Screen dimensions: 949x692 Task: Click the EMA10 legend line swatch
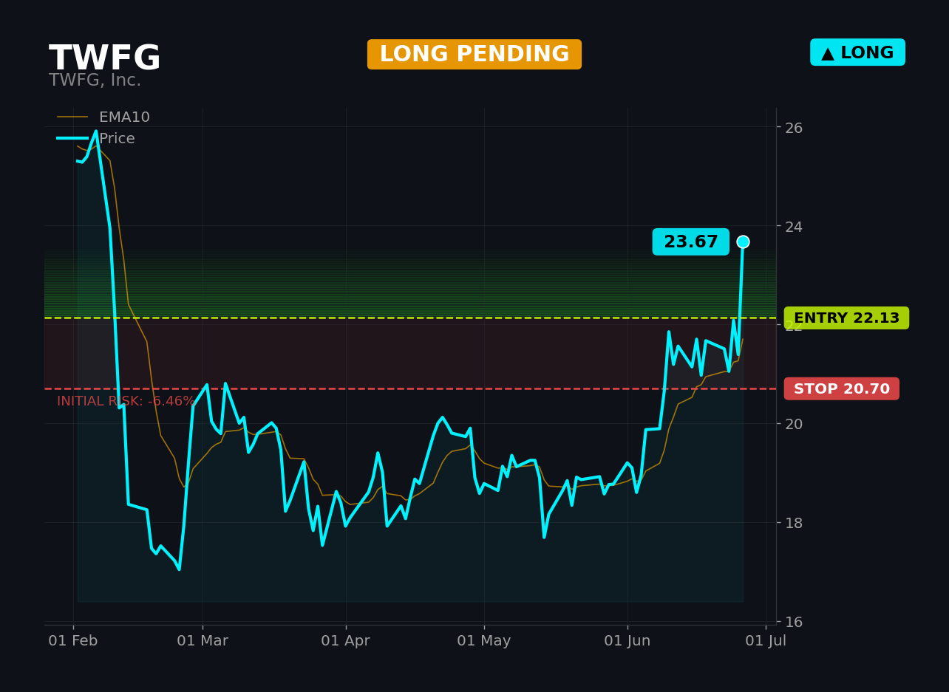72,117
